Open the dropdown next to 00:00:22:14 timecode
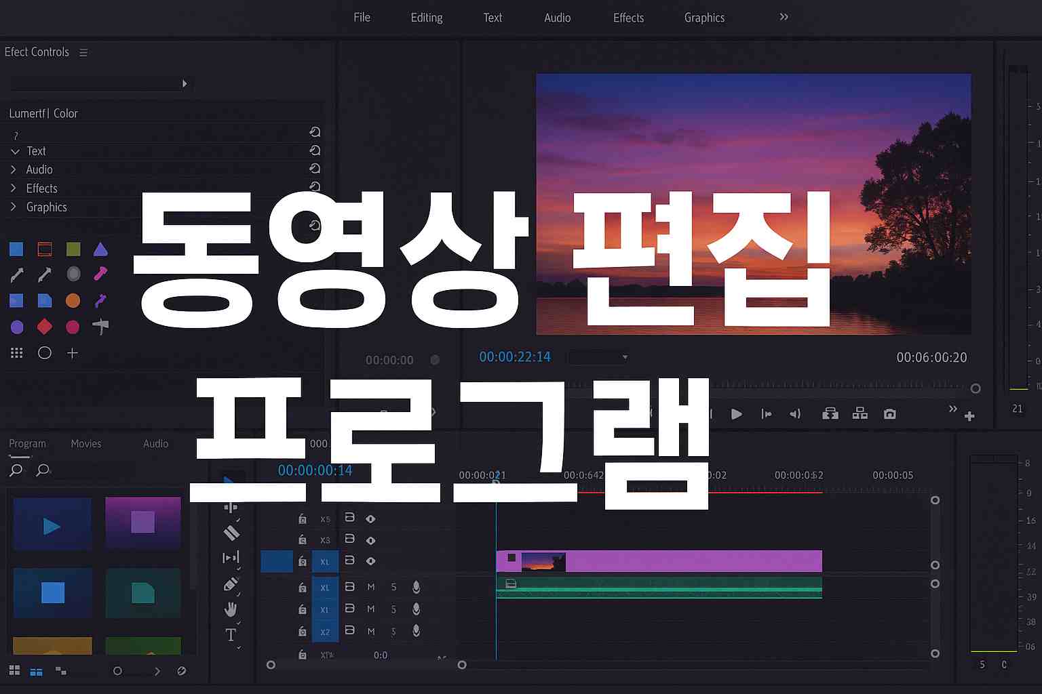The image size is (1042, 694). pos(624,357)
